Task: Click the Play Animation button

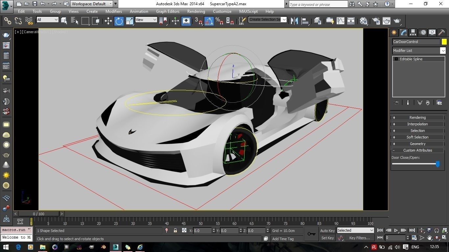Action: pyautogui.click(x=396, y=230)
